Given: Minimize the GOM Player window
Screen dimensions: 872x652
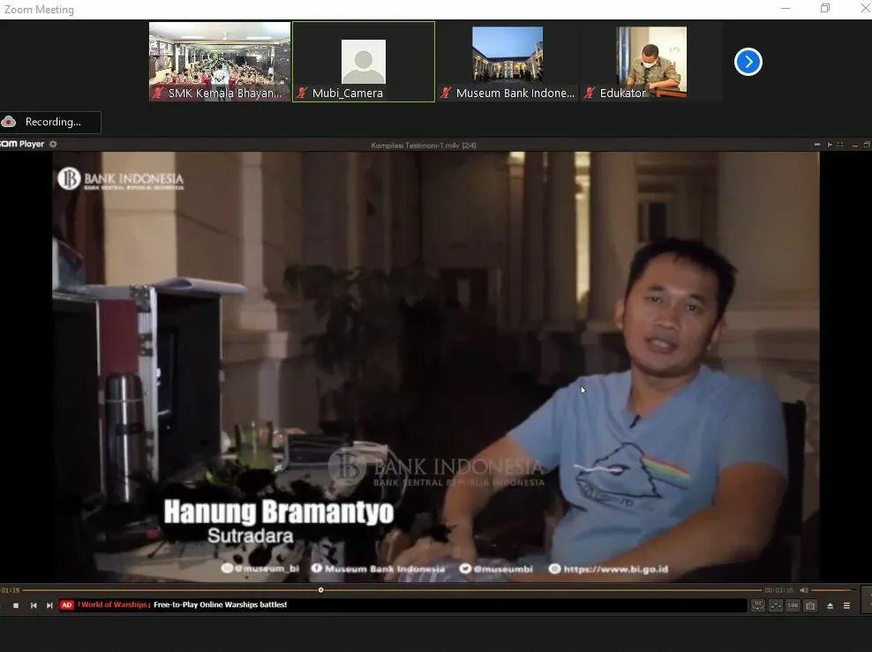Looking at the screenshot, I should pos(854,145).
